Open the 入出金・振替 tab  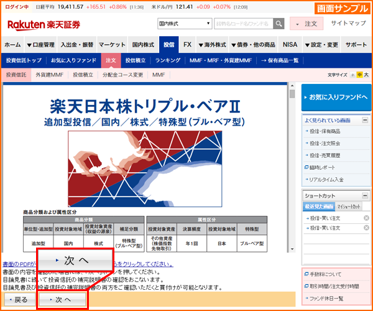(x=77, y=45)
